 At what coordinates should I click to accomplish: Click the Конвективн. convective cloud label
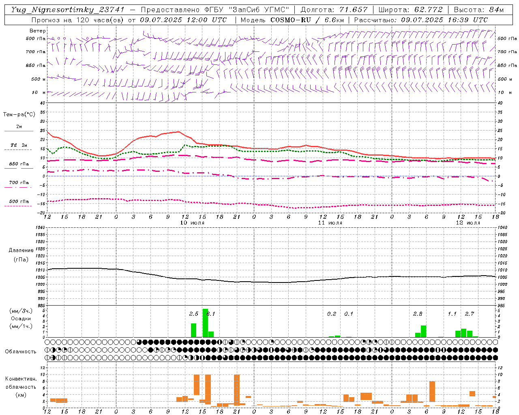pyautogui.click(x=21, y=379)
